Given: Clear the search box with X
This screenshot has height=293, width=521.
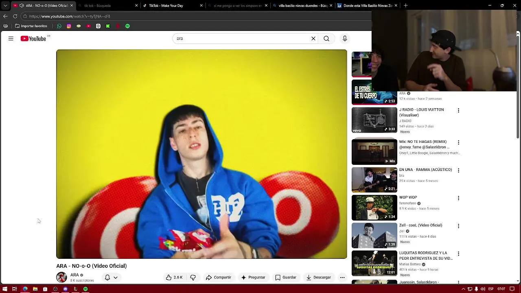Looking at the screenshot, I should click(313, 39).
